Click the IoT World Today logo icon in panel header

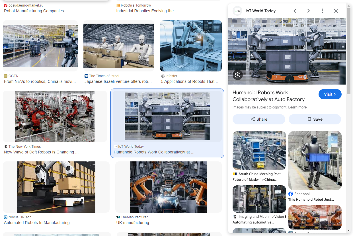coord(237,11)
